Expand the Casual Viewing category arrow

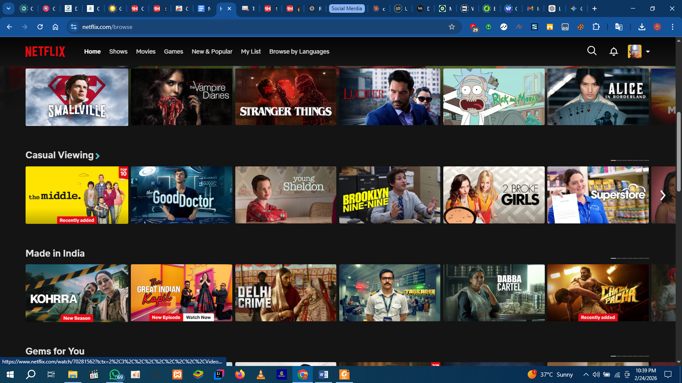tap(98, 156)
